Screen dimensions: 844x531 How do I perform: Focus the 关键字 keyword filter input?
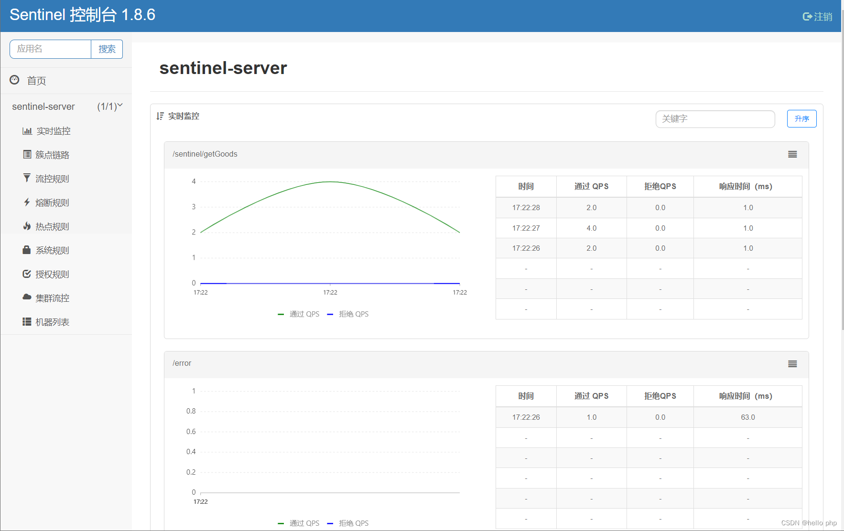715,119
